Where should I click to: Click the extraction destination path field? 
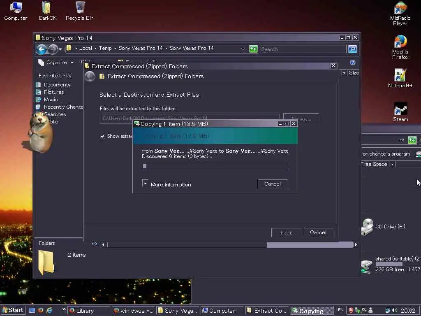[190, 118]
